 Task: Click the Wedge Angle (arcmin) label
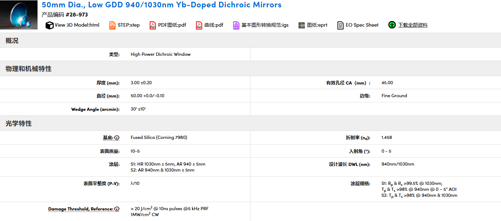95,109
